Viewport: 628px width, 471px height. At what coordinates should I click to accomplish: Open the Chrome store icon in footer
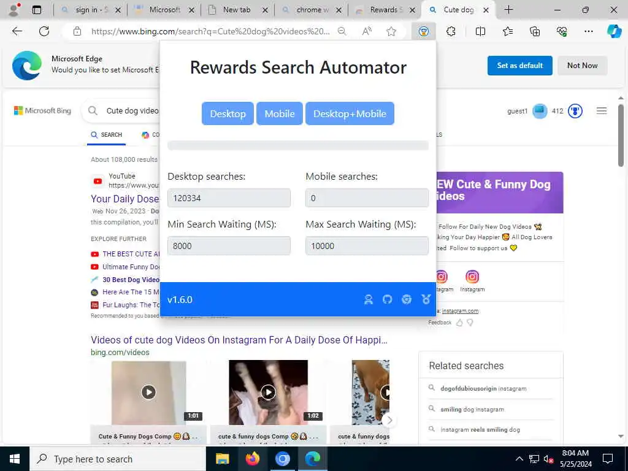[407, 299]
